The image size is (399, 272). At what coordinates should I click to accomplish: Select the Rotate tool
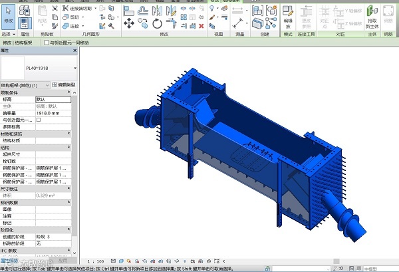tap(157, 24)
